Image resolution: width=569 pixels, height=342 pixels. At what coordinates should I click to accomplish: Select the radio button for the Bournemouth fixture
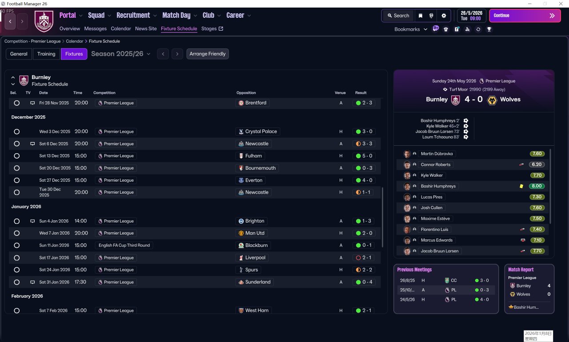17,168
